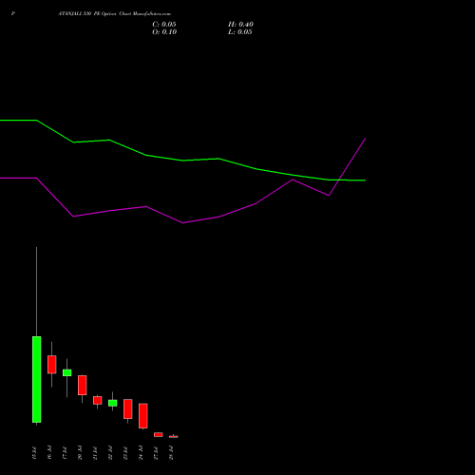Click the 24 Jul date label

tap(141, 453)
